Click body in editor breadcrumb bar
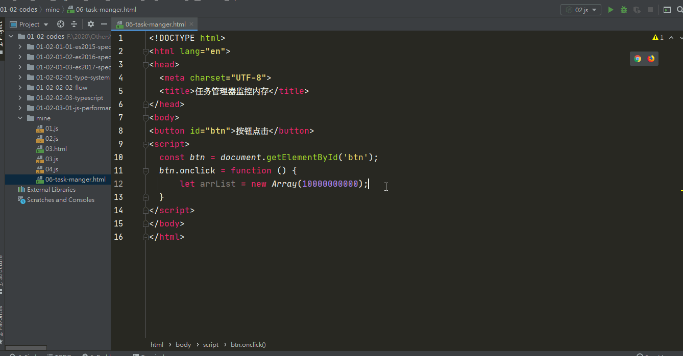The height and width of the screenshot is (356, 683). click(x=183, y=344)
